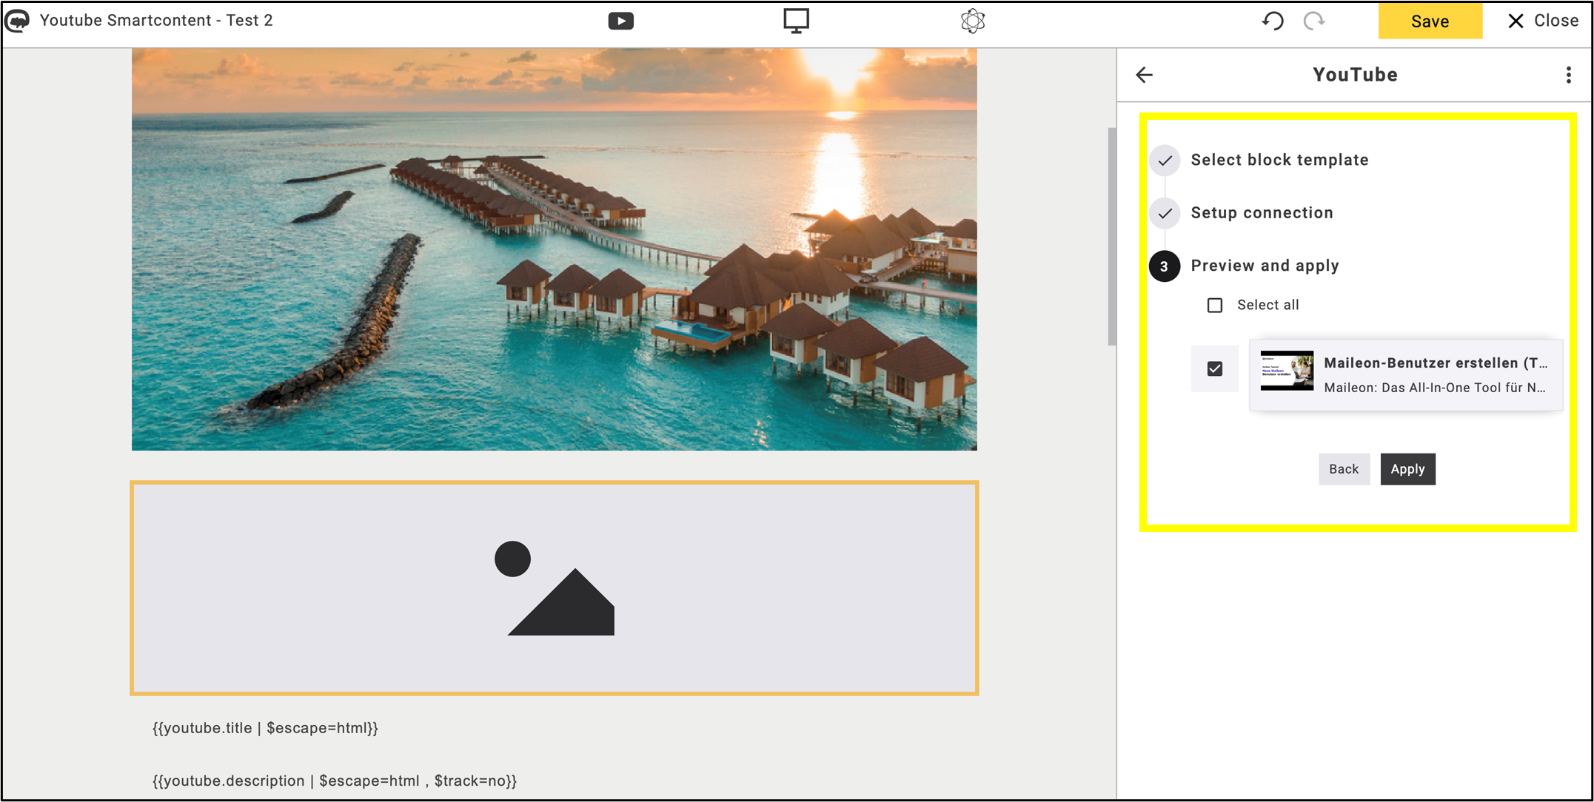Click the youtube.description placeholder text

[335, 781]
